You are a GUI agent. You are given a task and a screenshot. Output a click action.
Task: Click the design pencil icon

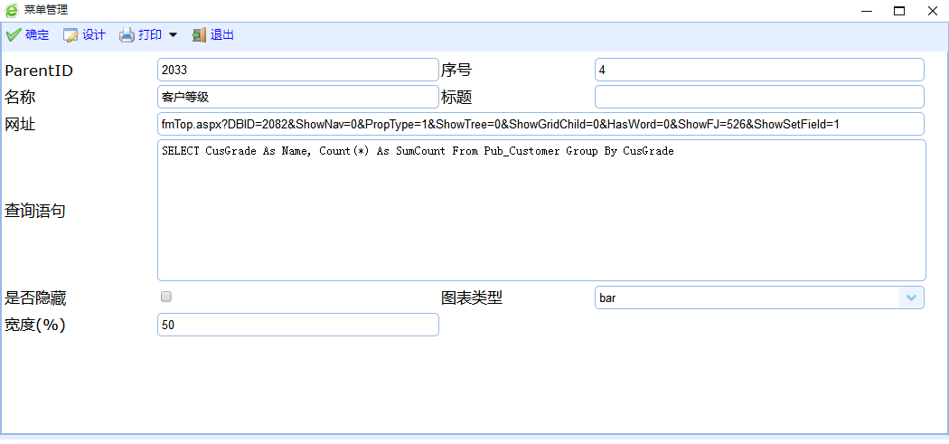pyautogui.click(x=70, y=35)
